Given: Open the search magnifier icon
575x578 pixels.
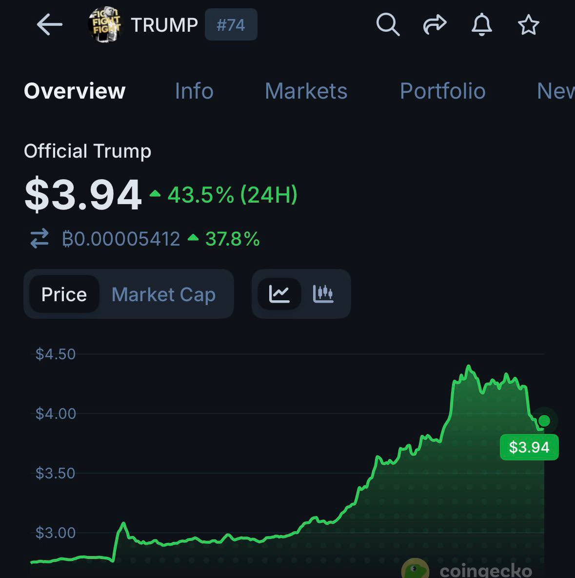Looking at the screenshot, I should click(388, 24).
